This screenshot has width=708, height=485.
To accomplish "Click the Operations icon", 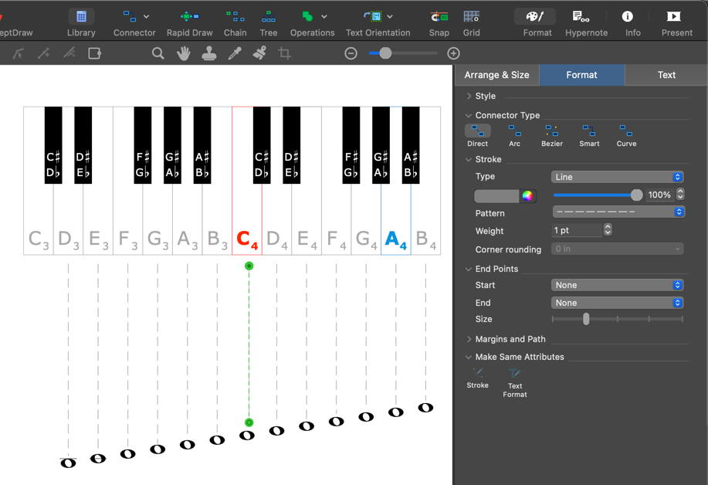I will (307, 17).
